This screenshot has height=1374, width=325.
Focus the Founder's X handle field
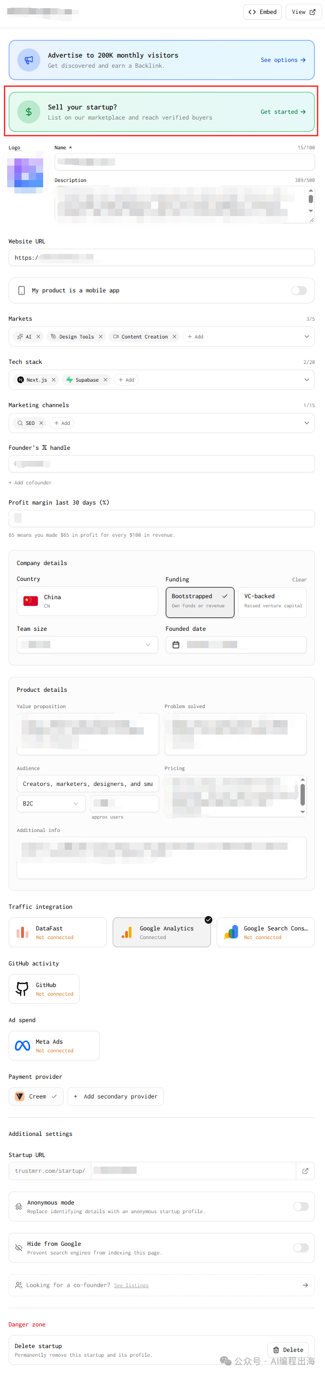(x=162, y=464)
